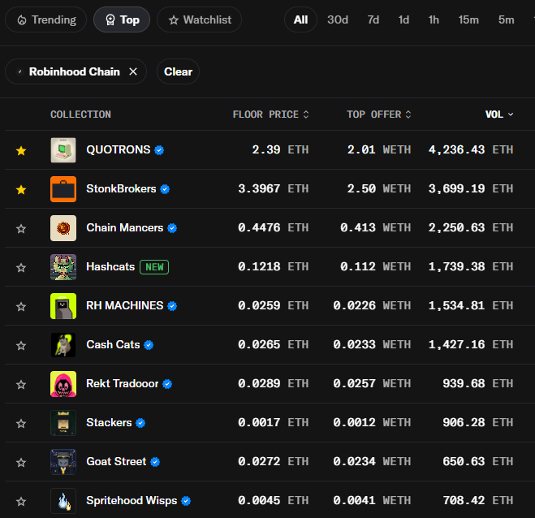Click Chain Mancers top offer 0.413 WETH
The height and width of the screenshot is (518, 535).
(375, 227)
